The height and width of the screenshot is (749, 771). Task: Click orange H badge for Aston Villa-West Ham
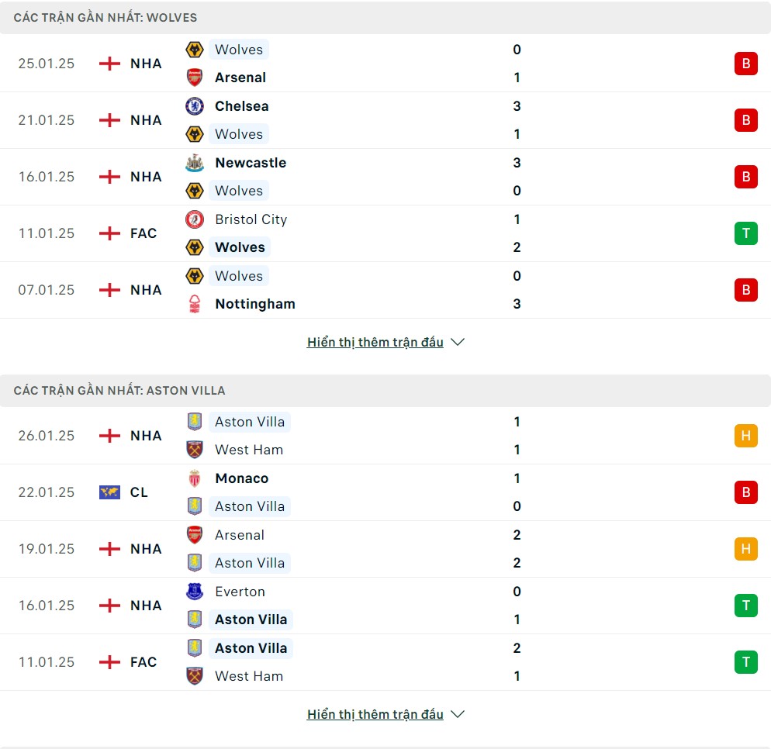coord(746,436)
